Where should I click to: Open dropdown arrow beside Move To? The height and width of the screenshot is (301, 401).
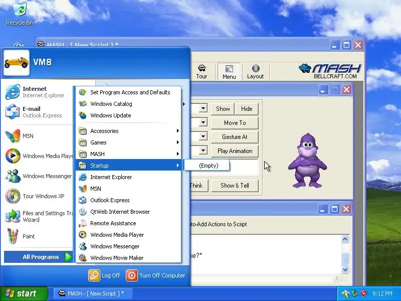[x=203, y=122]
